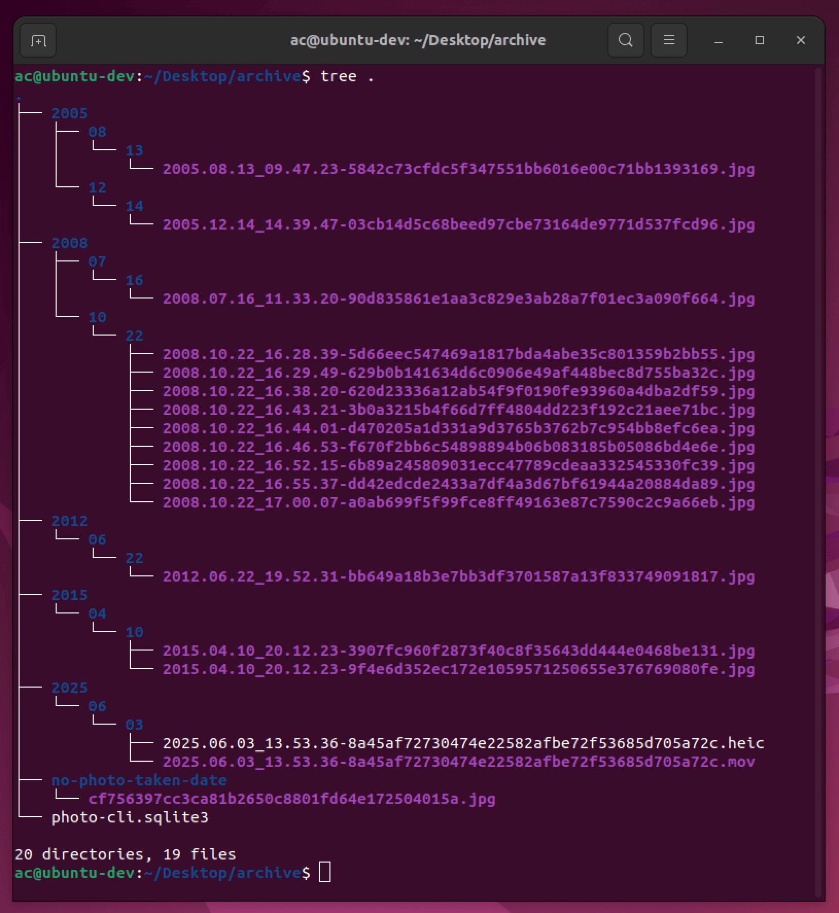Click file 2008.10.22_16.29.49 jpg
The image size is (839, 913).
(x=459, y=373)
